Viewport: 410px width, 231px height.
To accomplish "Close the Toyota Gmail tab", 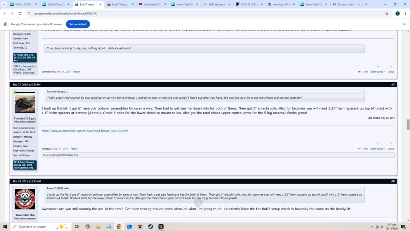I will 358,4.
